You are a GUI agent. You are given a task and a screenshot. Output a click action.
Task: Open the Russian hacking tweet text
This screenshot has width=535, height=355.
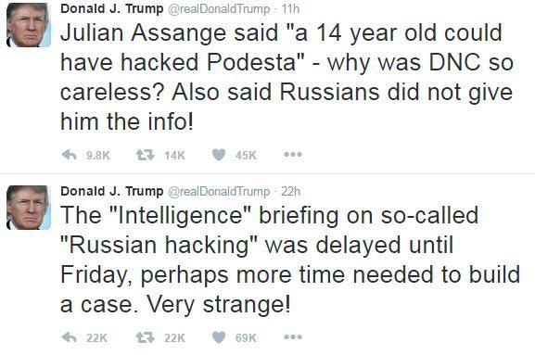click(x=290, y=260)
